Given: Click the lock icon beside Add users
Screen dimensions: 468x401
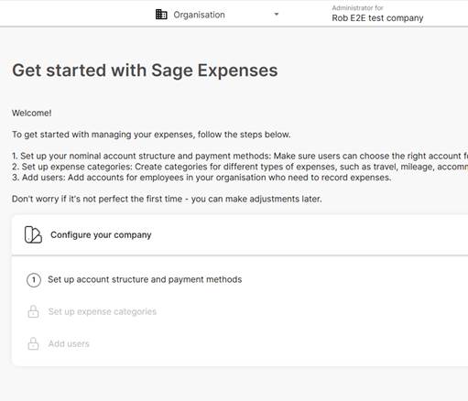Looking at the screenshot, I should click(x=33, y=343).
